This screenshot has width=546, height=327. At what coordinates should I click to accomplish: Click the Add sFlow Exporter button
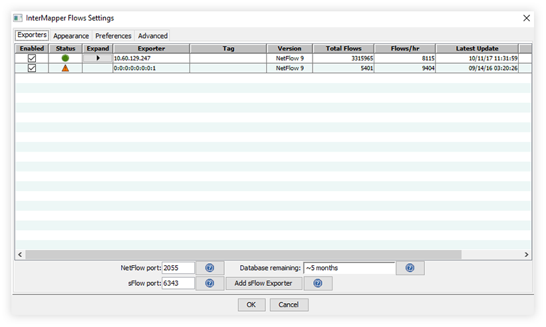[263, 283]
